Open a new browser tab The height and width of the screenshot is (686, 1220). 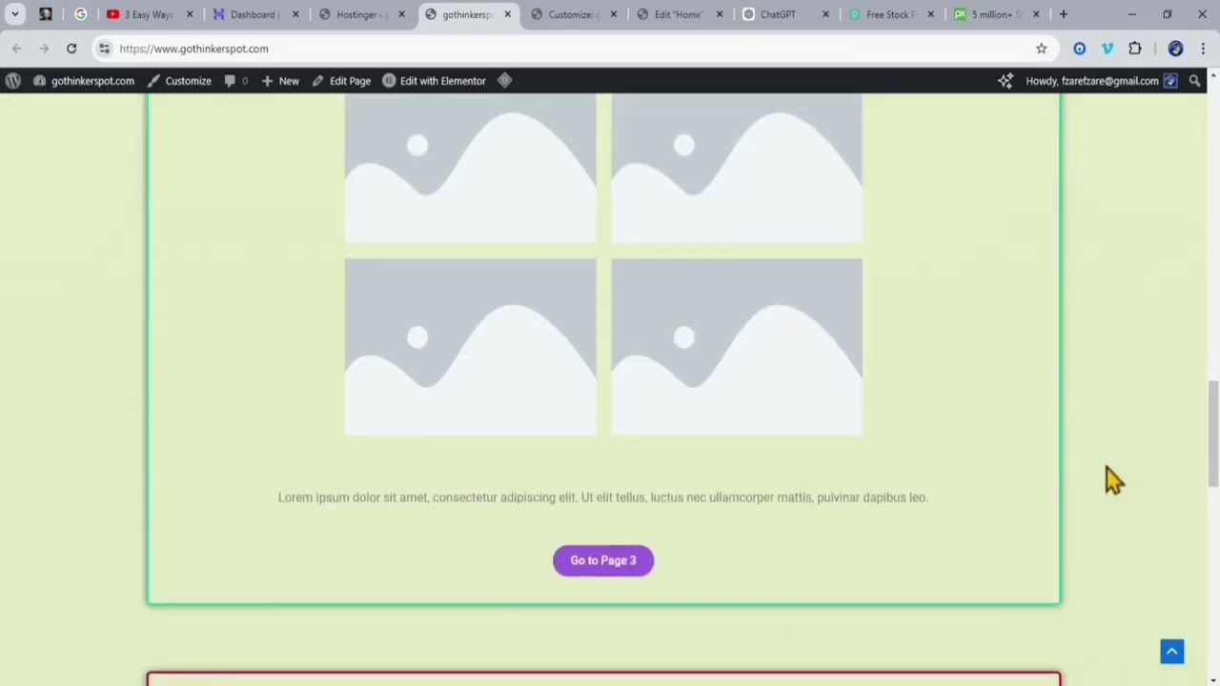point(1064,14)
